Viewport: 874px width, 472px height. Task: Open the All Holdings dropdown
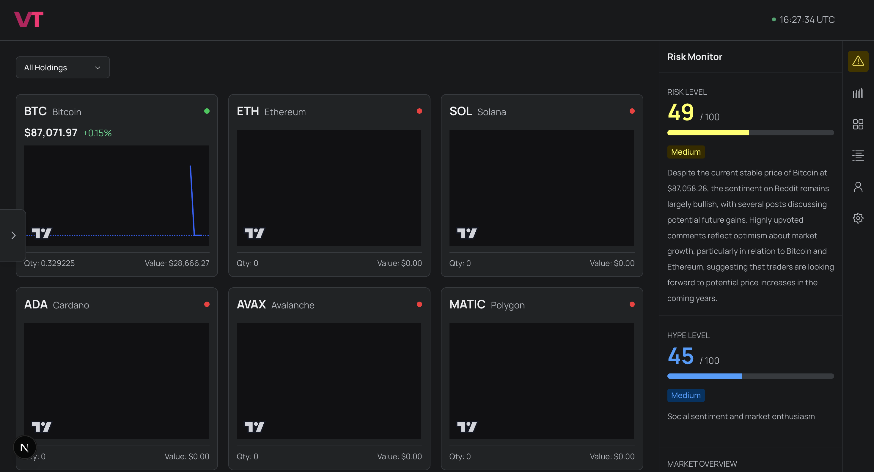click(x=62, y=67)
